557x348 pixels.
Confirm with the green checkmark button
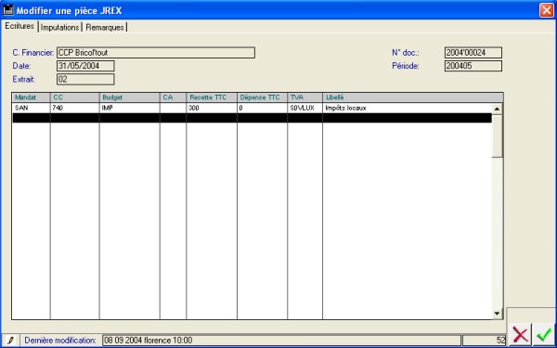click(x=543, y=334)
